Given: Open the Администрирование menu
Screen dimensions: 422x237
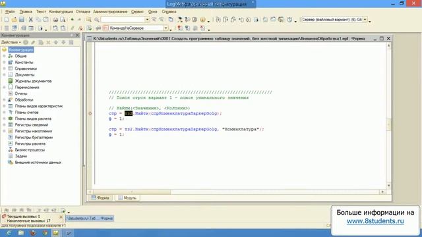Looking at the screenshot, I should (110, 12).
